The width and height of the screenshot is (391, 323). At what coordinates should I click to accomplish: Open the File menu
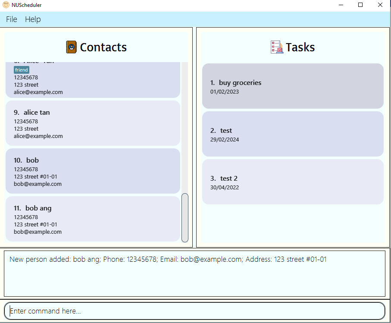12,19
